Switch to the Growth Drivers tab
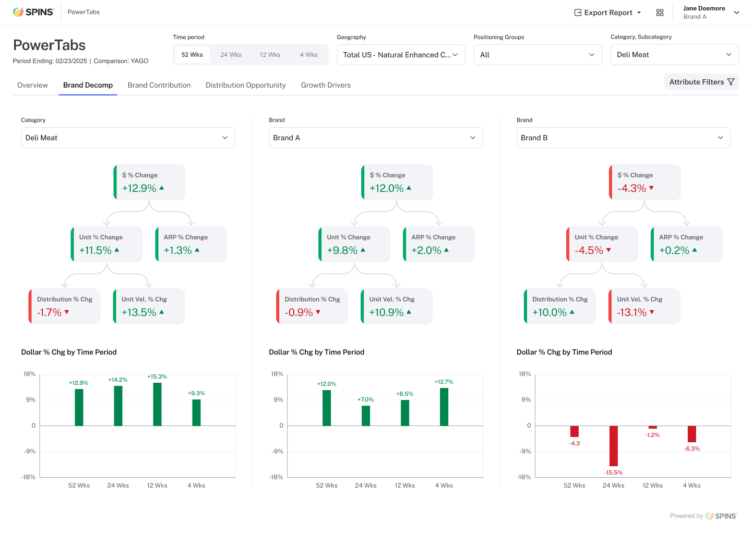Viewport: 752px width, 534px height. click(x=326, y=85)
